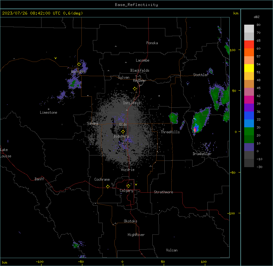The height and width of the screenshot is (266, 273).
Task: Click the RockyMH label
Action: tap(78, 72)
